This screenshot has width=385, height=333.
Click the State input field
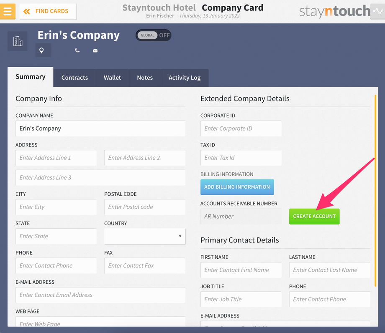(x=56, y=236)
